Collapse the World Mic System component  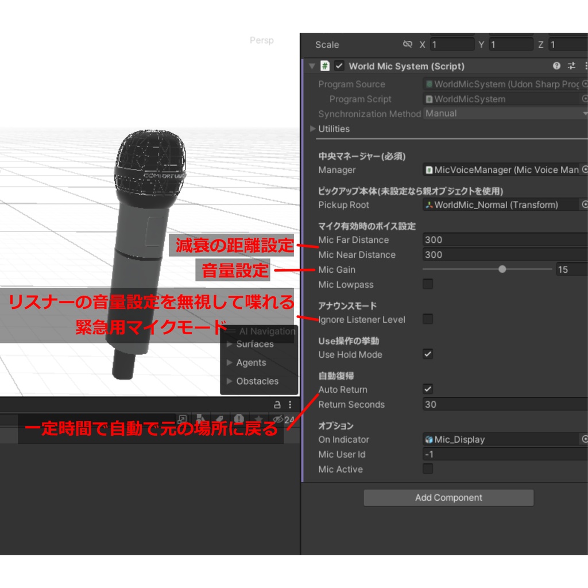pyautogui.click(x=312, y=67)
